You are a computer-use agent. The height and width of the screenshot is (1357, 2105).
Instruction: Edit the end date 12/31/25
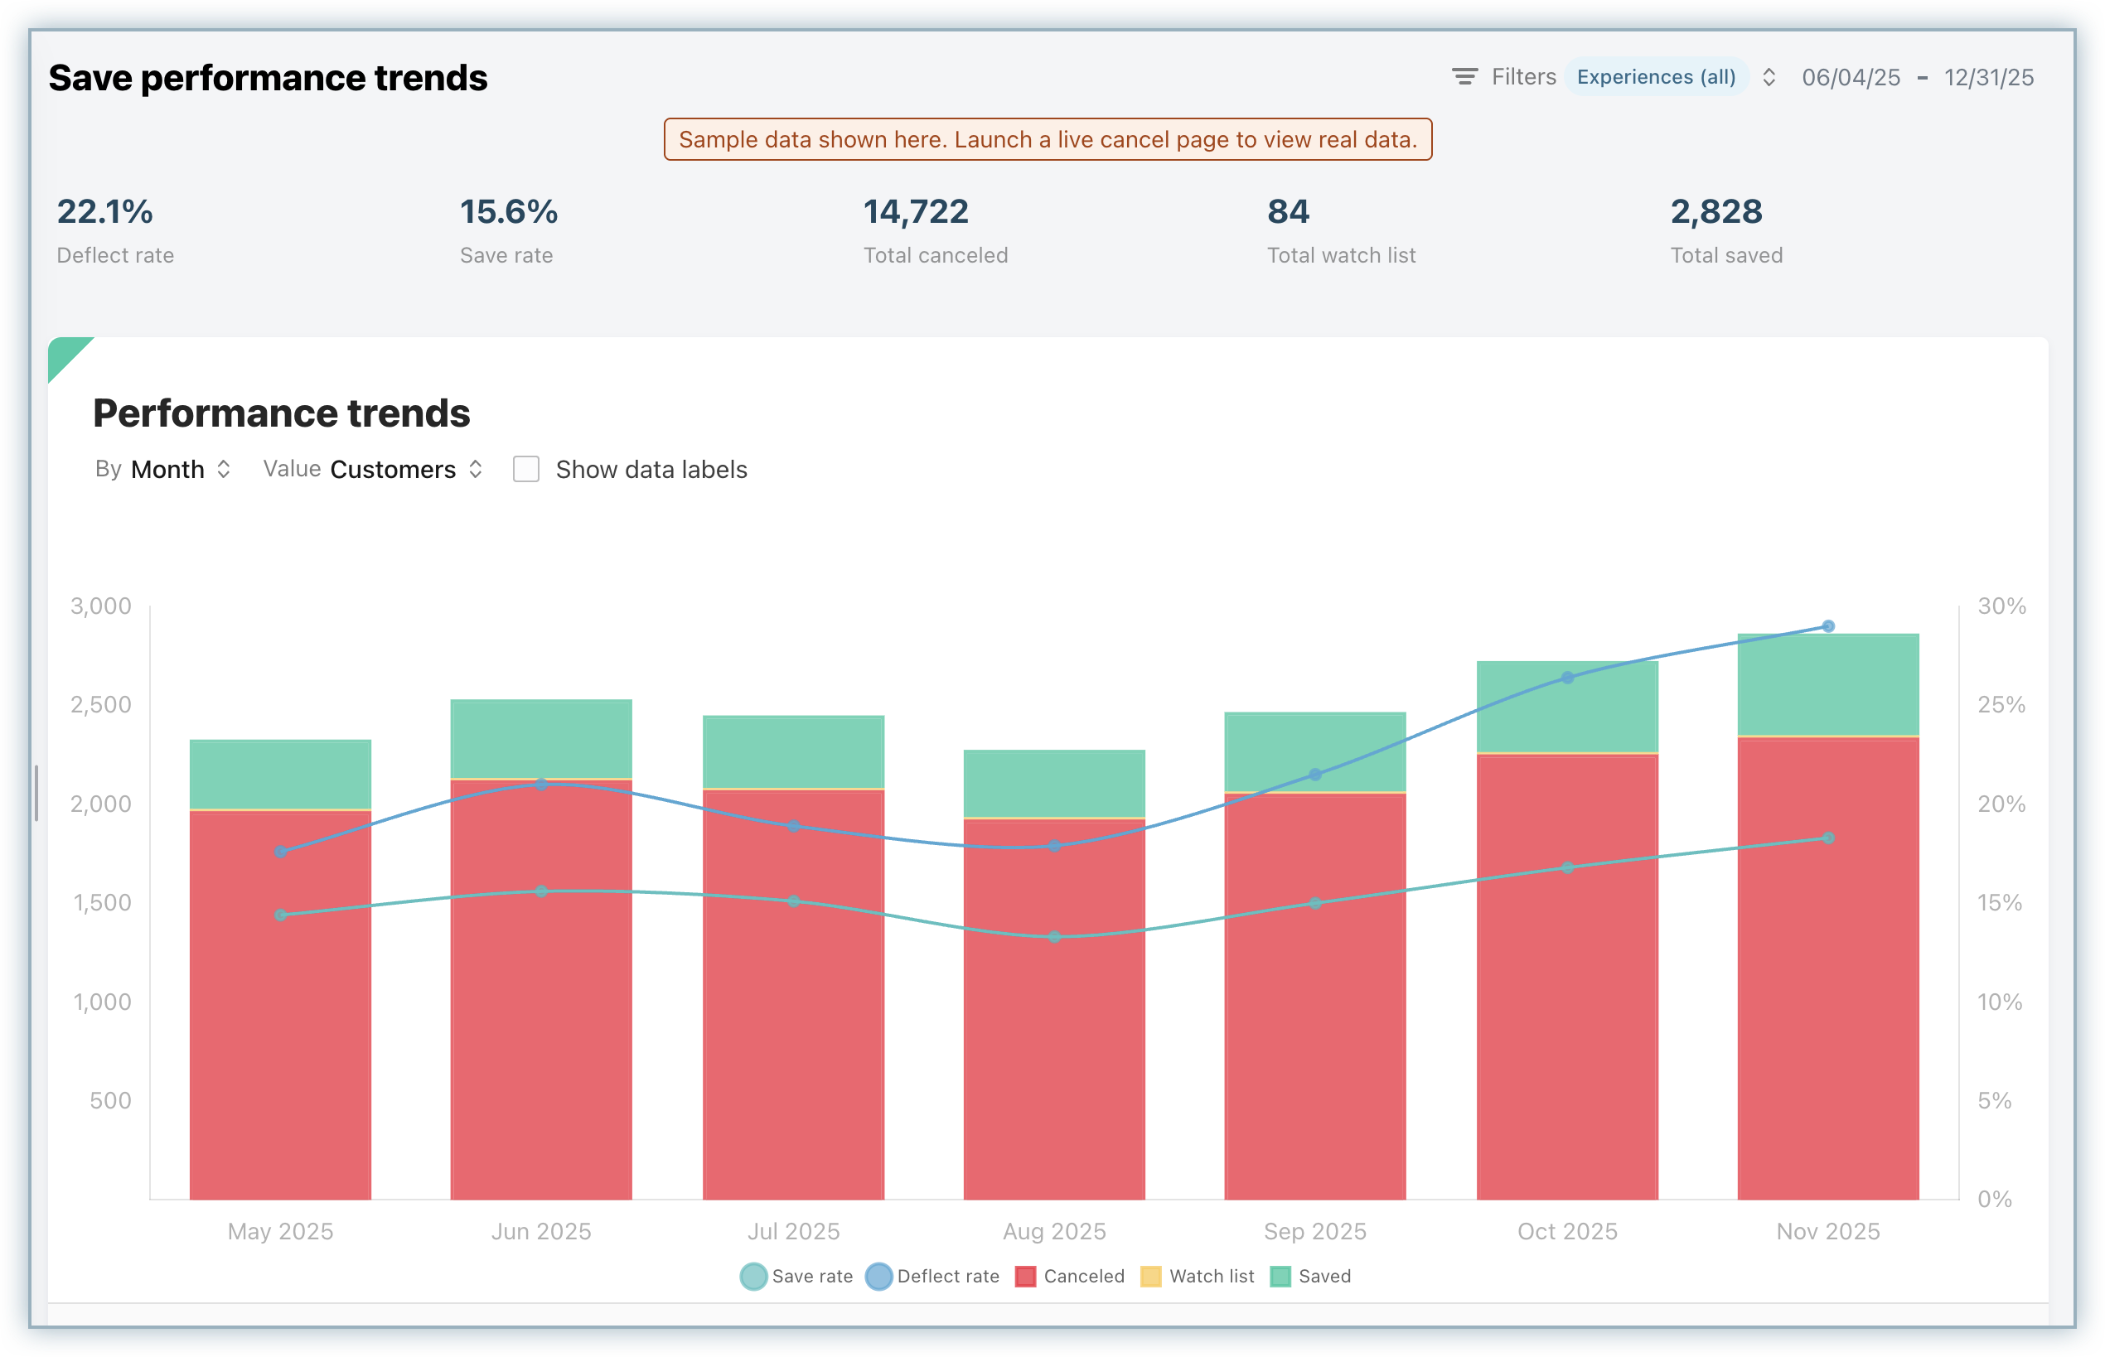tap(1989, 78)
